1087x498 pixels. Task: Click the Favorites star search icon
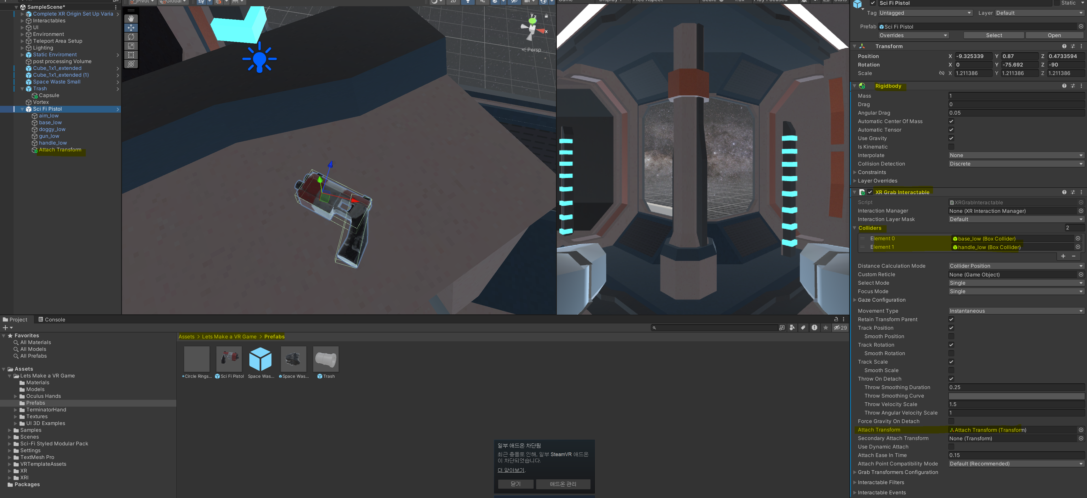pos(825,328)
